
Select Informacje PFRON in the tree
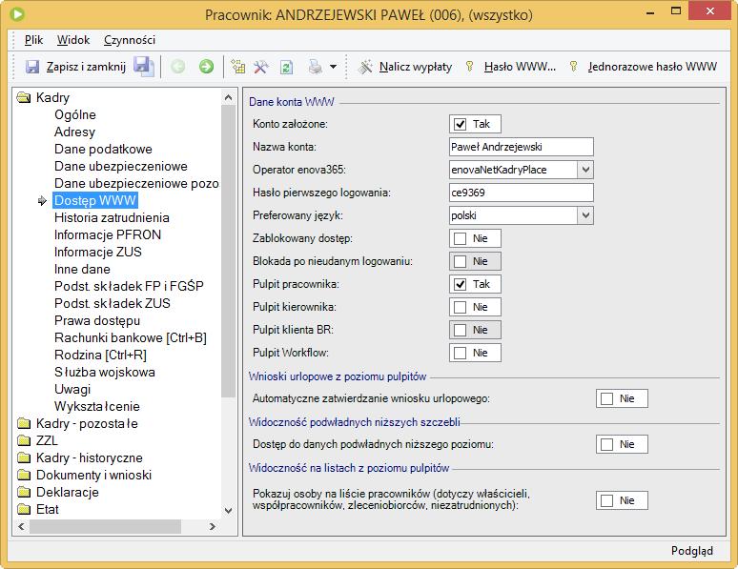pyautogui.click(x=108, y=234)
